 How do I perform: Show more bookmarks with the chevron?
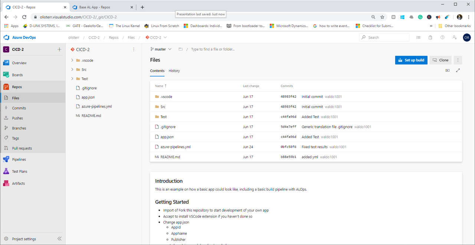(x=431, y=26)
